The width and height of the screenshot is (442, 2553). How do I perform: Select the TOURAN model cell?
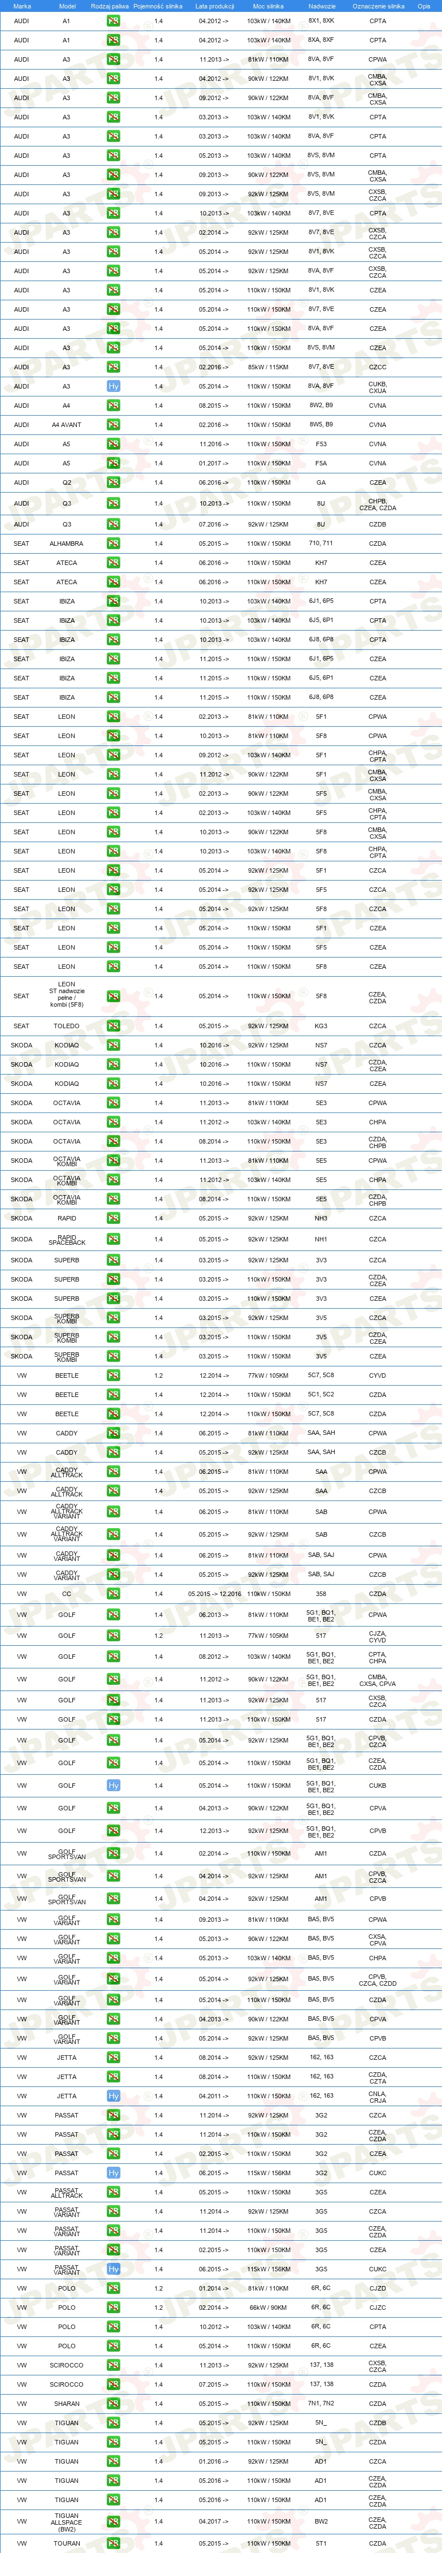point(66,2543)
